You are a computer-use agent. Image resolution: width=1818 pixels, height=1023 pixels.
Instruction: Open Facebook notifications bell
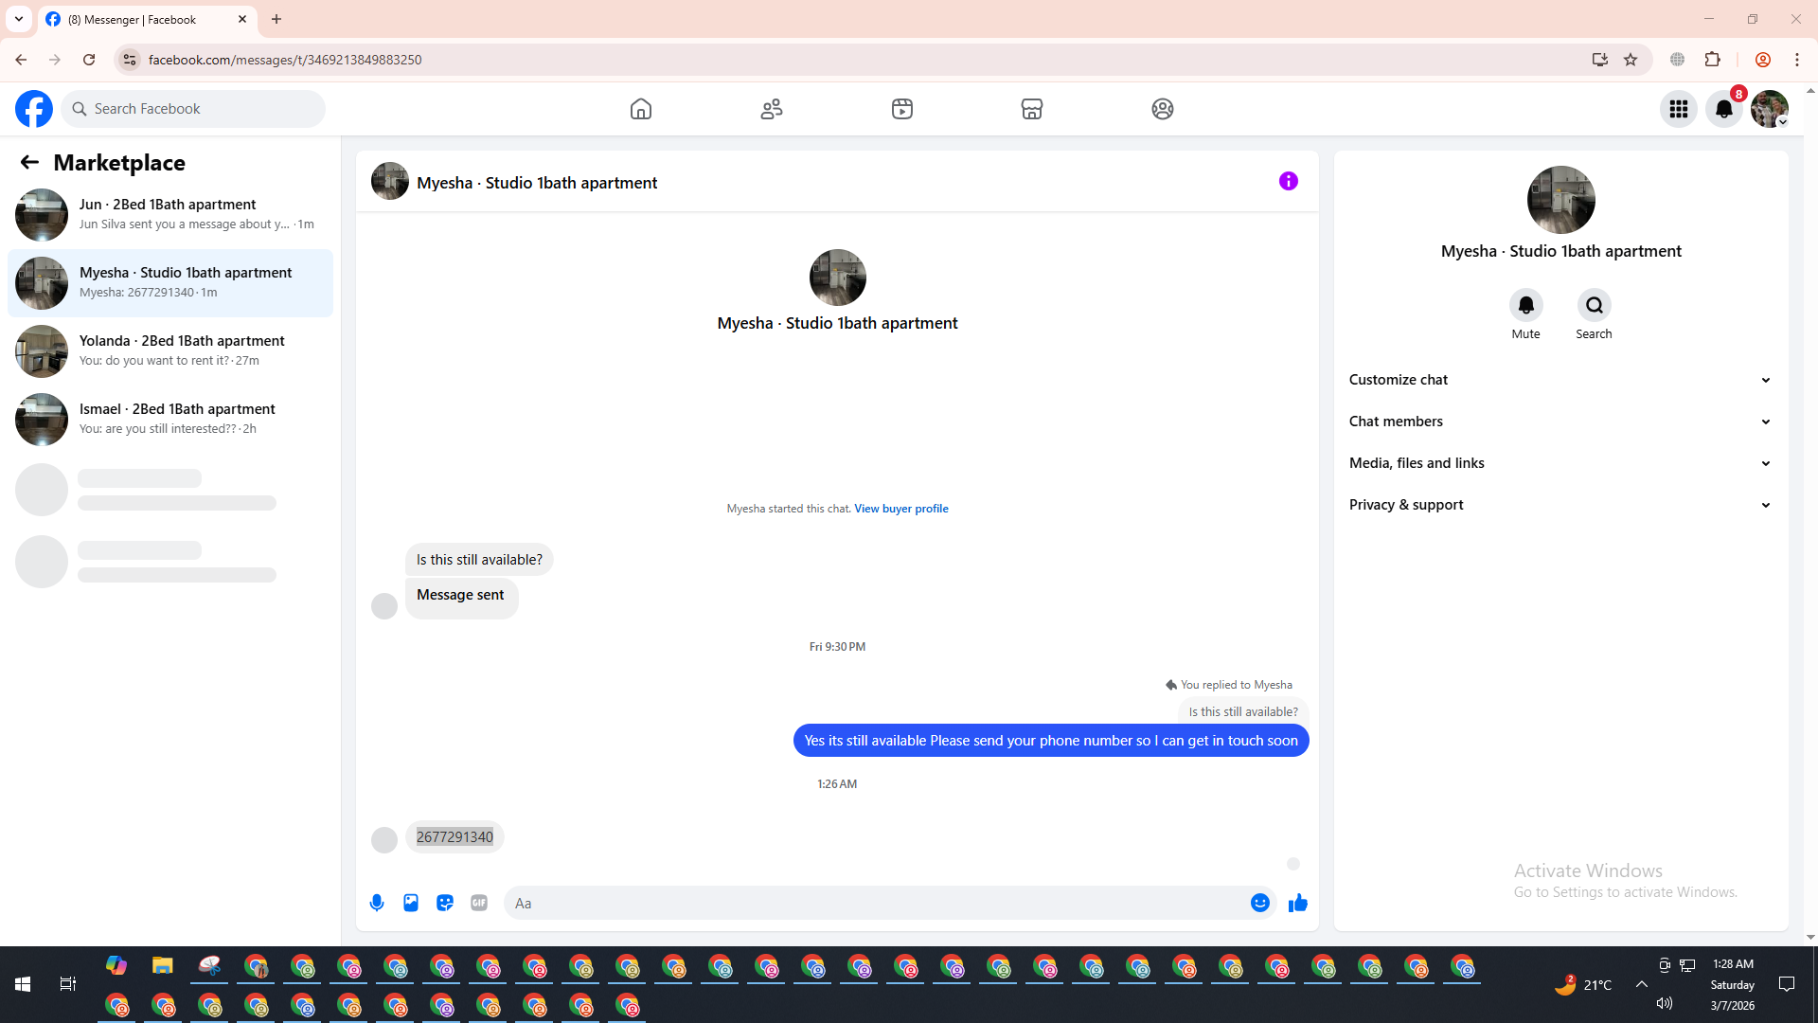[1724, 109]
